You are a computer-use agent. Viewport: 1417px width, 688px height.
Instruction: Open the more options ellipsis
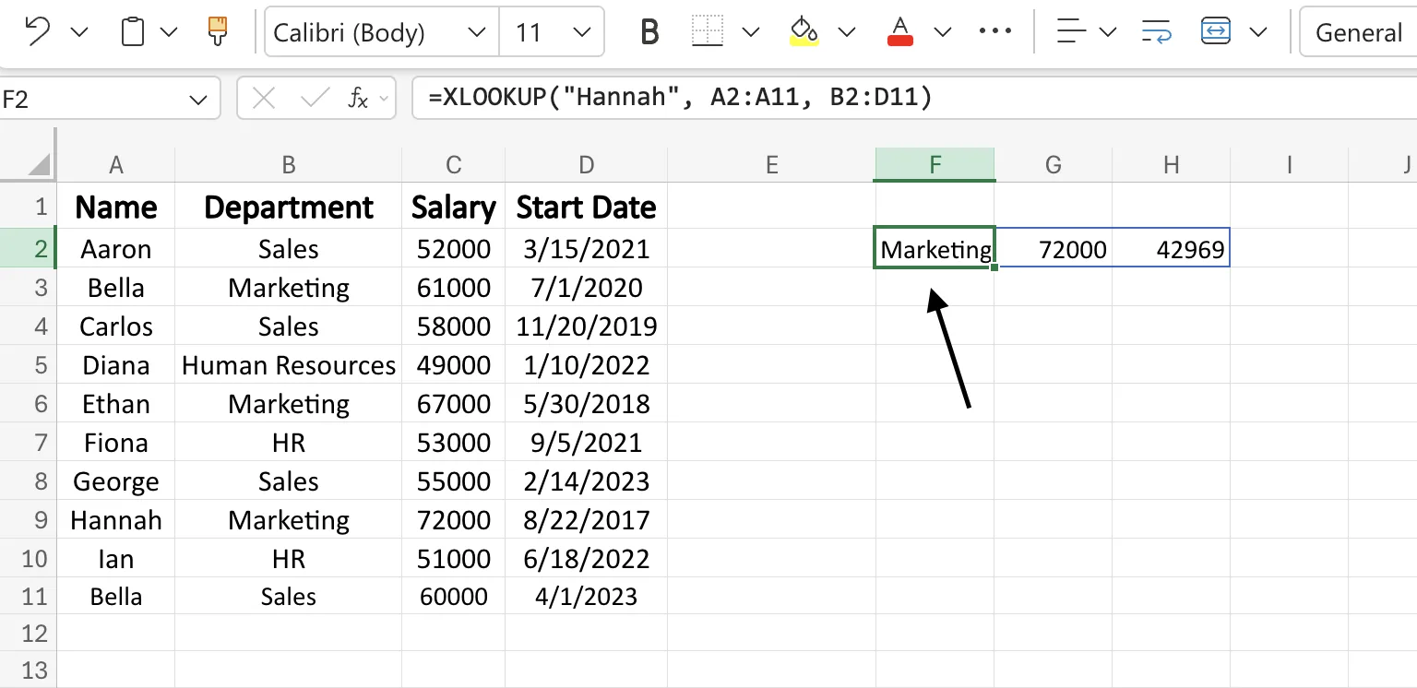click(994, 32)
